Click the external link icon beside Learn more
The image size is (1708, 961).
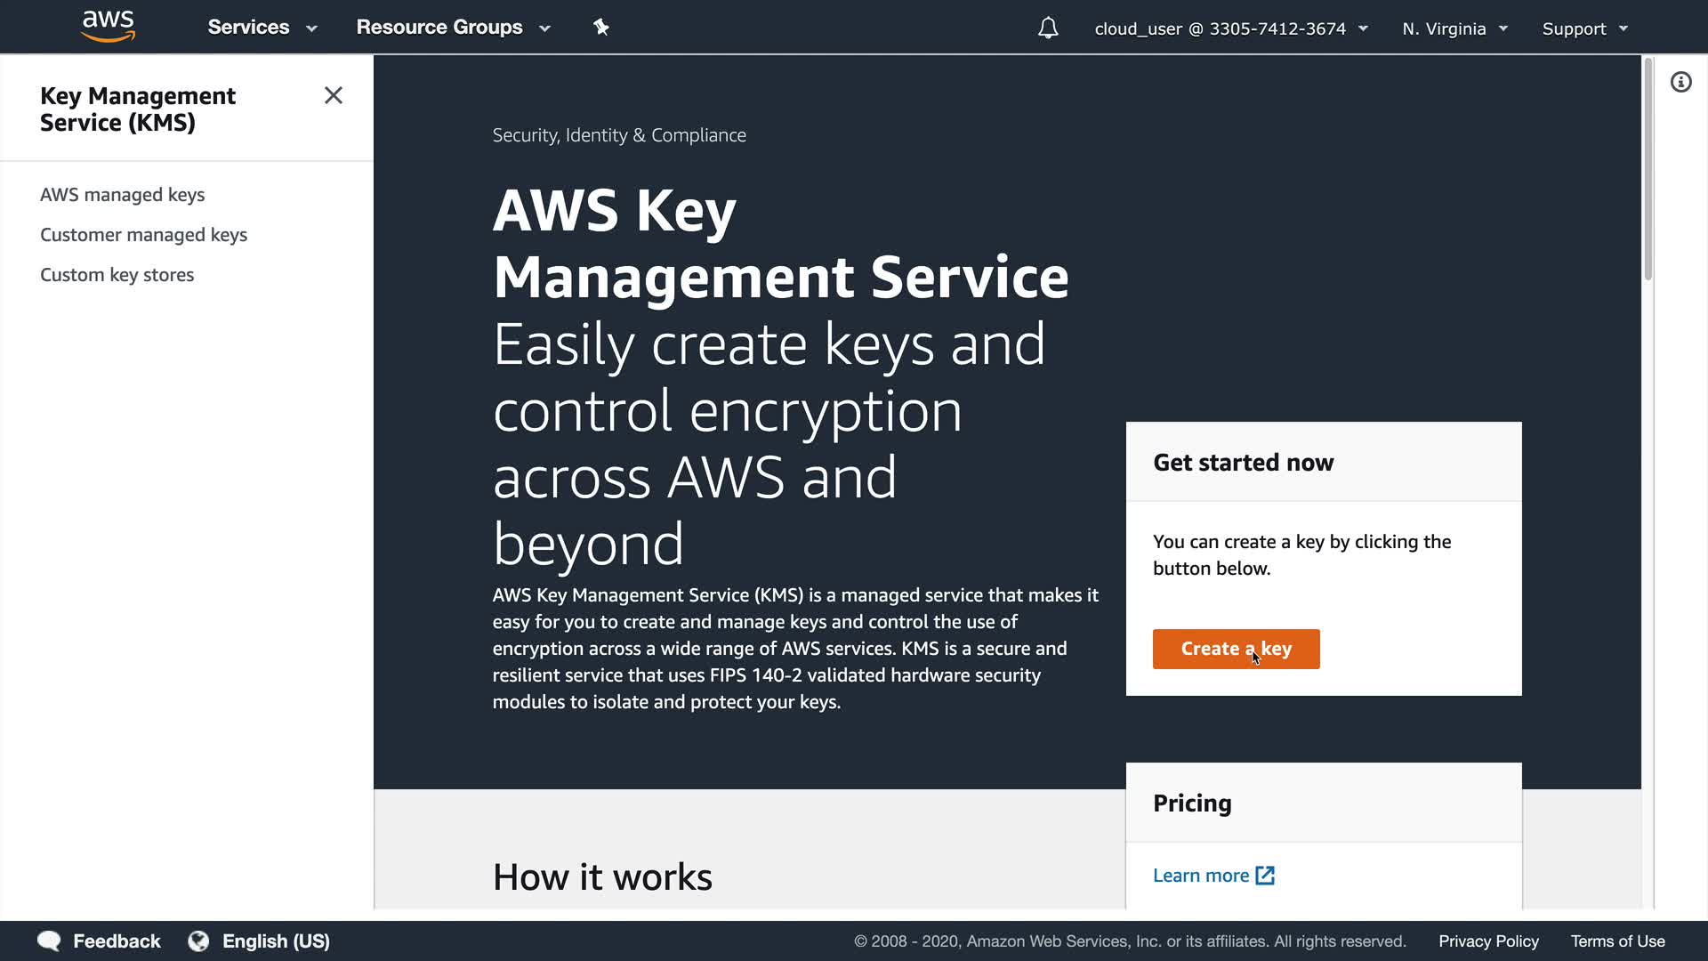tap(1265, 876)
